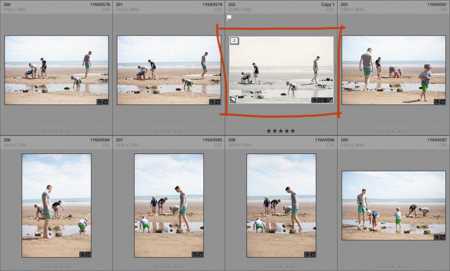Click the keyword tag badge on Copy 1 photo
Image resolution: width=450 pixels, height=271 pixels.
(x=314, y=100)
